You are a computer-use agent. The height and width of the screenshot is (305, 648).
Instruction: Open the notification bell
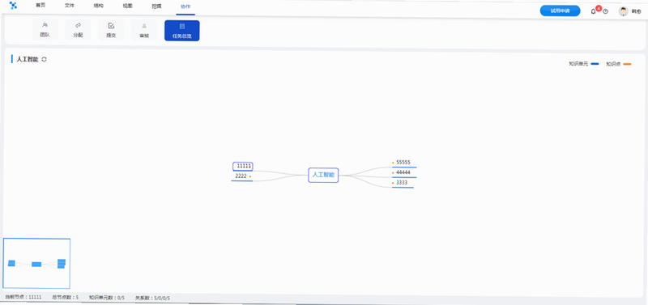(594, 11)
